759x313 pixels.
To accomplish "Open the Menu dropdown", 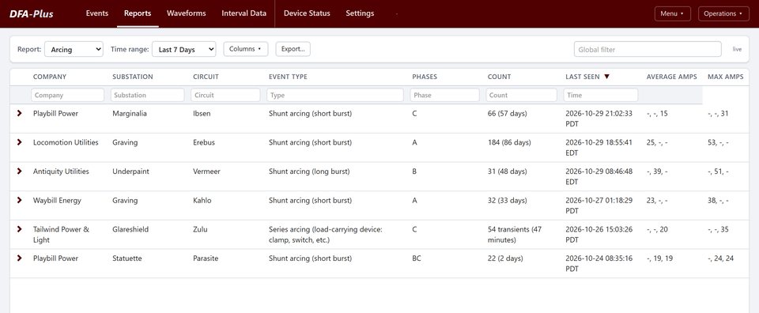I will tap(672, 13).
